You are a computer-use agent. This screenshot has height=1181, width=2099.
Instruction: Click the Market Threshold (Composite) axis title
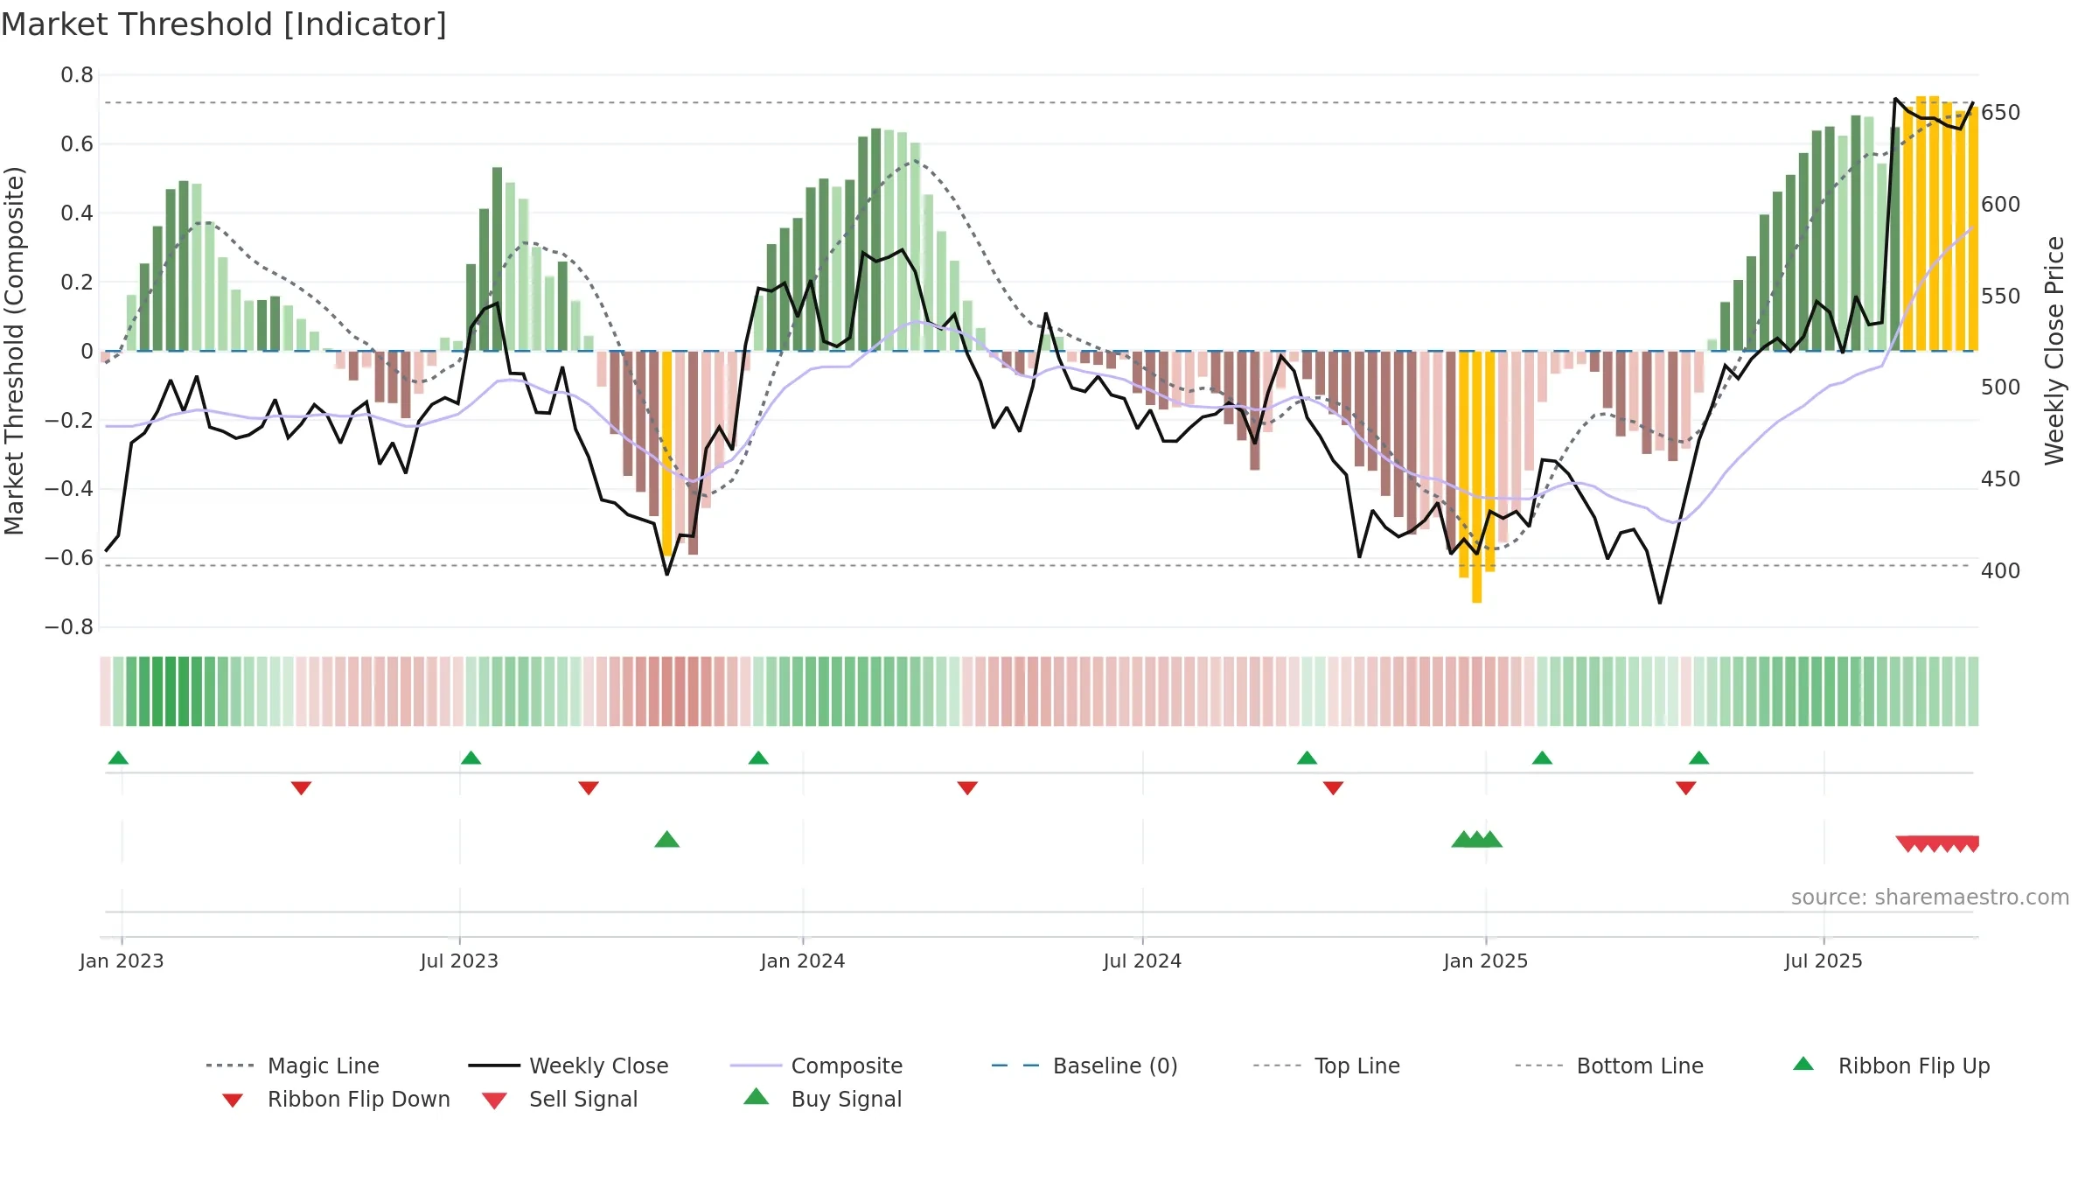14,351
